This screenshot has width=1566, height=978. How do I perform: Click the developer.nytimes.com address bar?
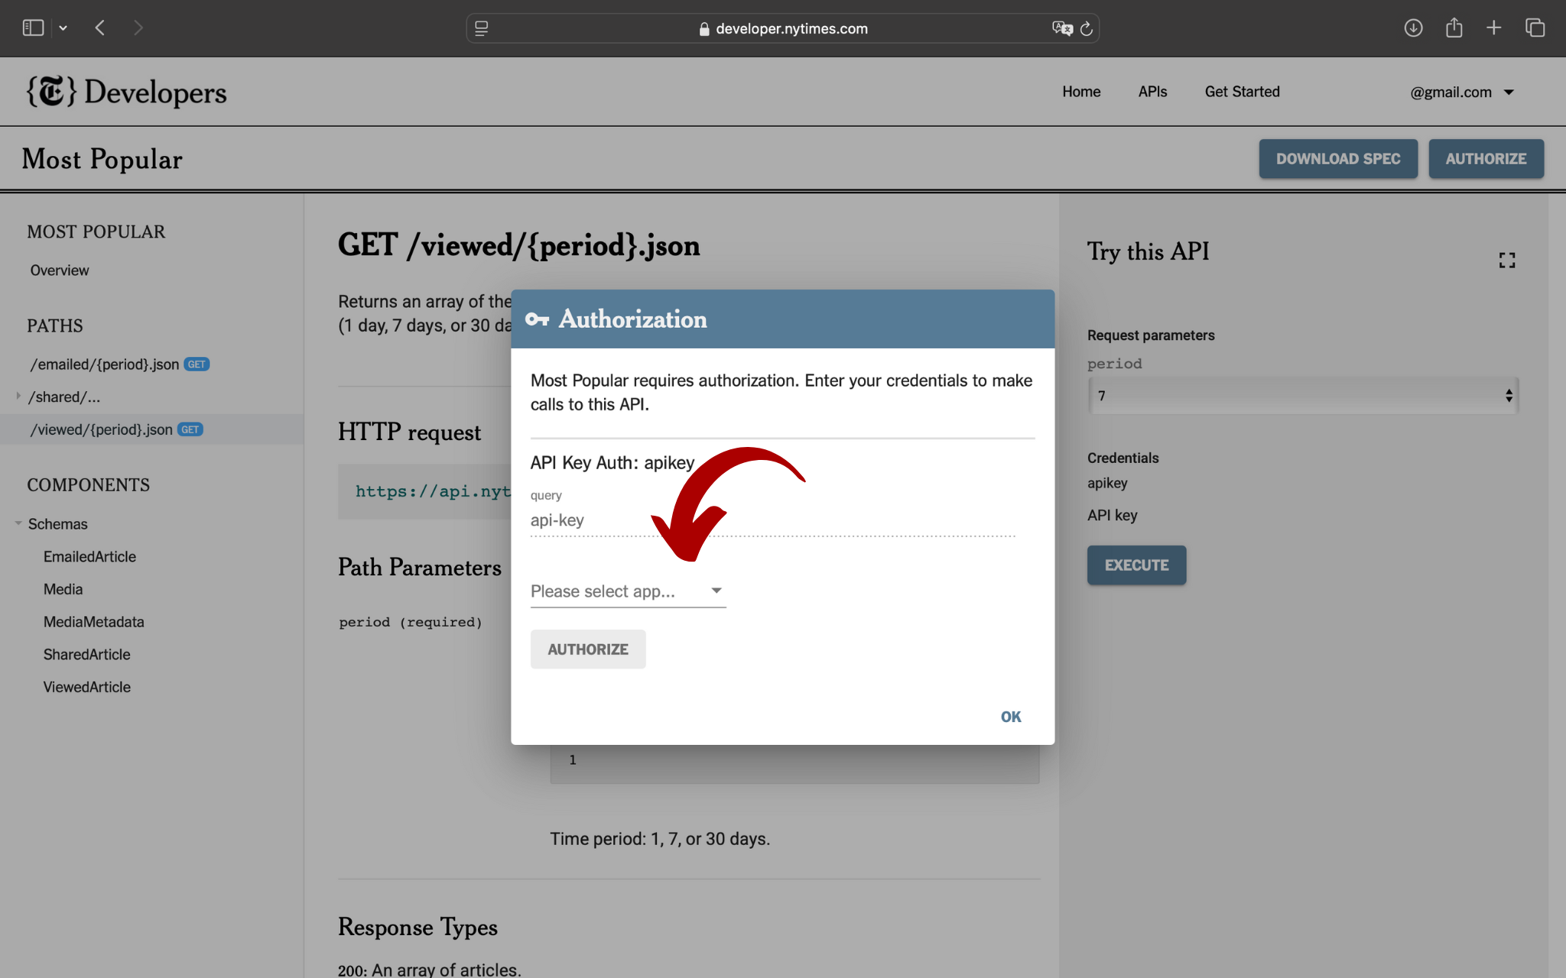tap(783, 28)
